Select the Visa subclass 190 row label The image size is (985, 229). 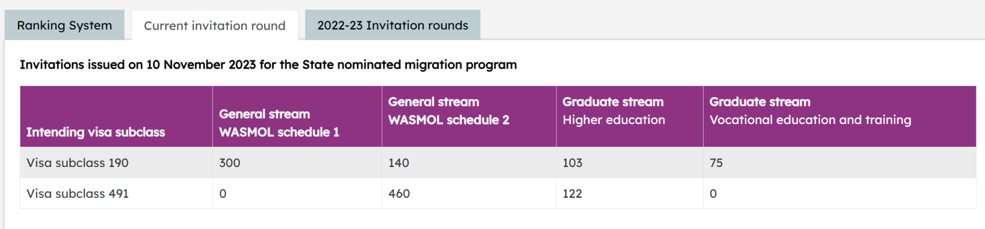(78, 163)
